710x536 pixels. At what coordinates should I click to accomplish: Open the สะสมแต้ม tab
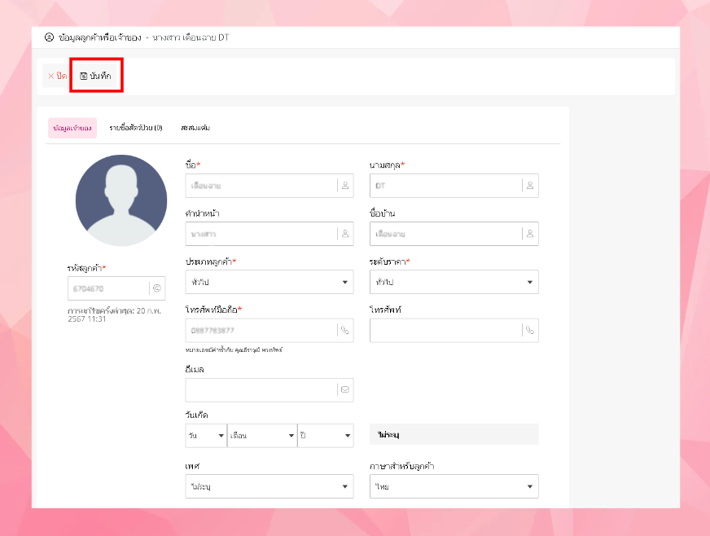[195, 128]
